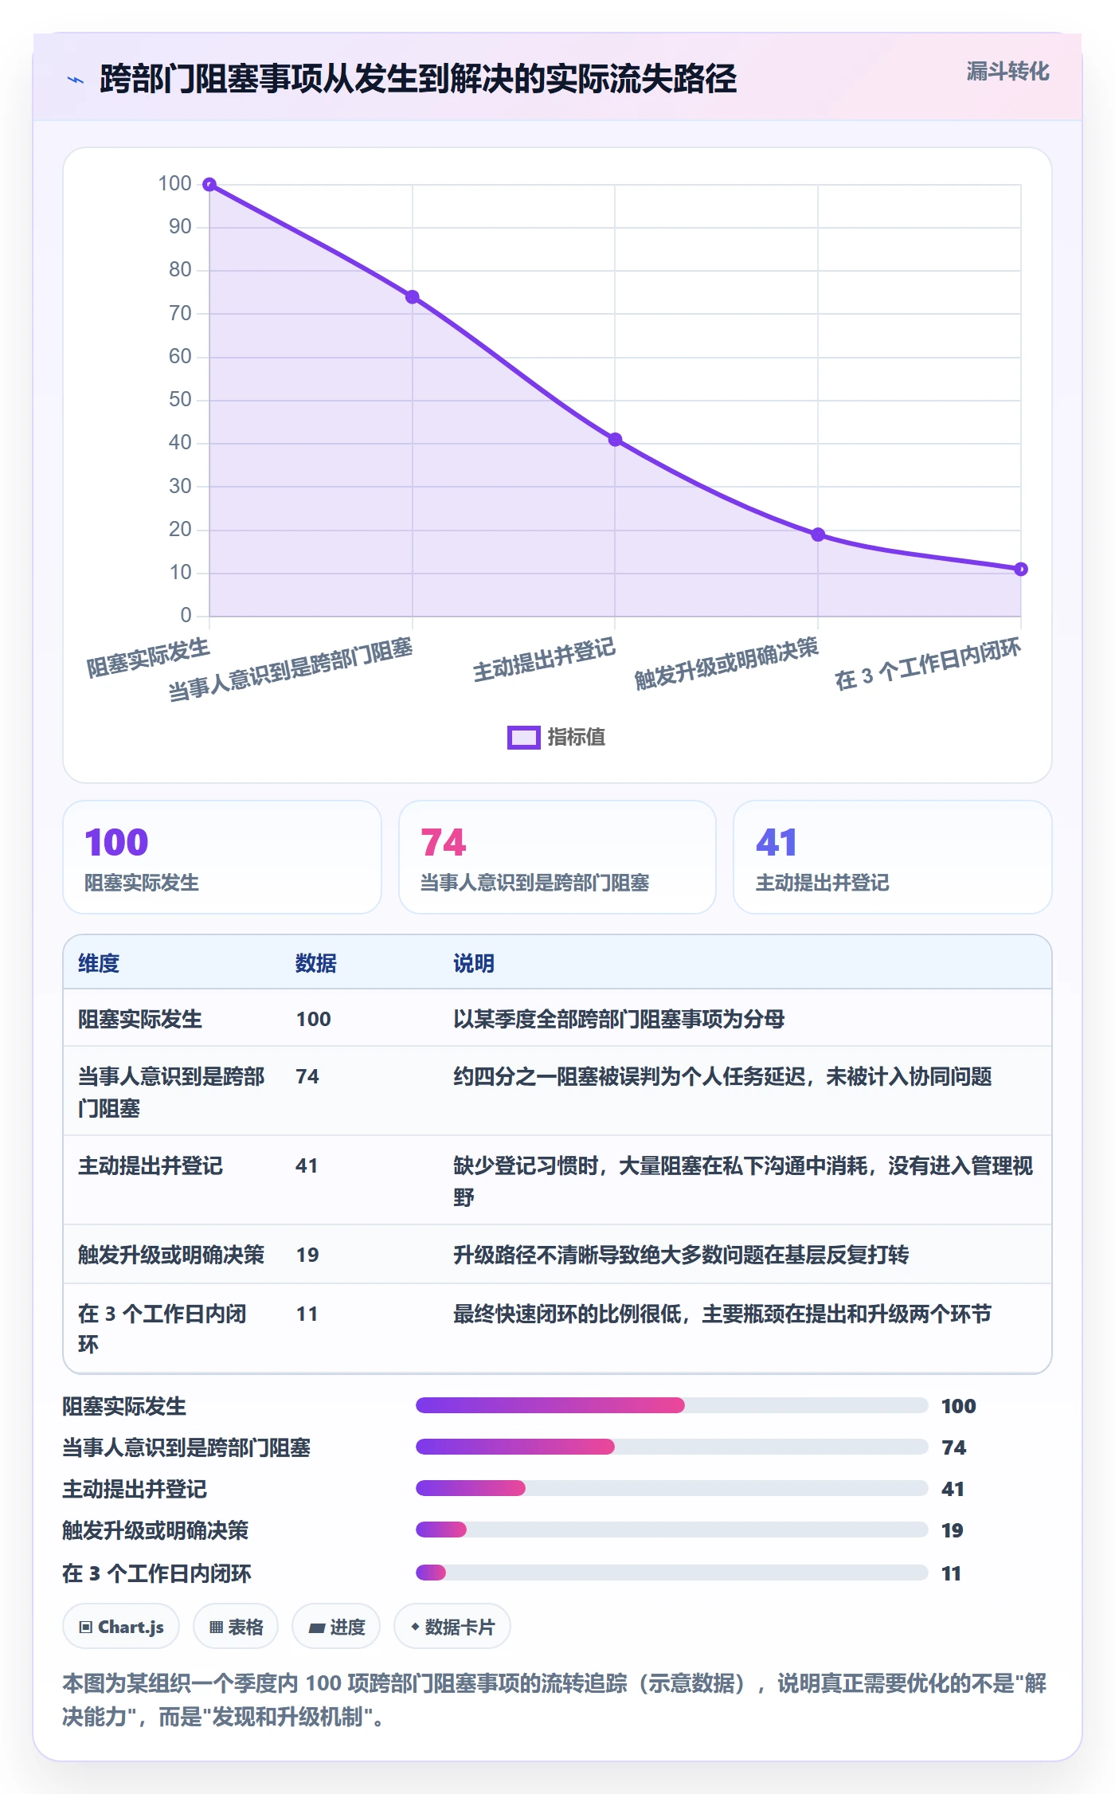The image size is (1115, 1794).
Task: Click the 当事人意识到是跨部门阻塞 progress bar
Action: (x=671, y=1447)
